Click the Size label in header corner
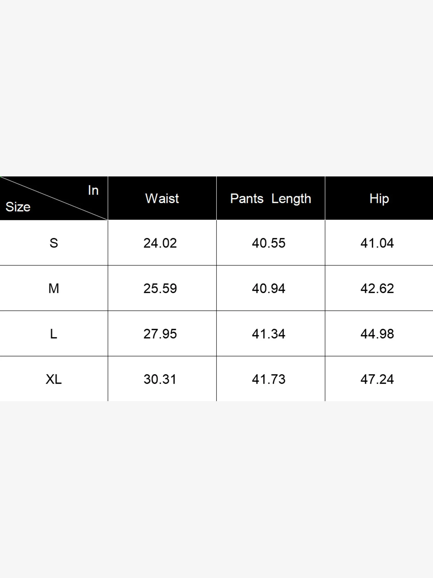433x578 pixels. pos(18,207)
